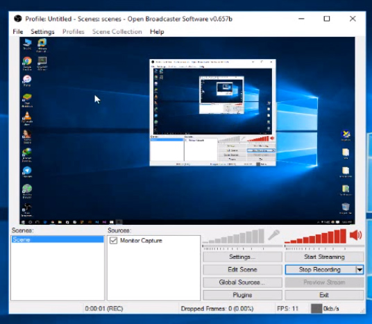Click the window resize grip corner
The width and height of the screenshot is (372, 324).
[362, 311]
